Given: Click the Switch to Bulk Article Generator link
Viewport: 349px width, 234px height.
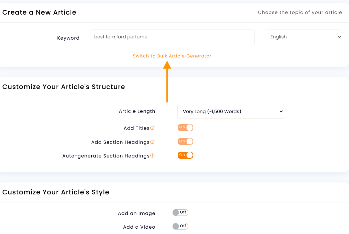Looking at the screenshot, I should (x=172, y=56).
